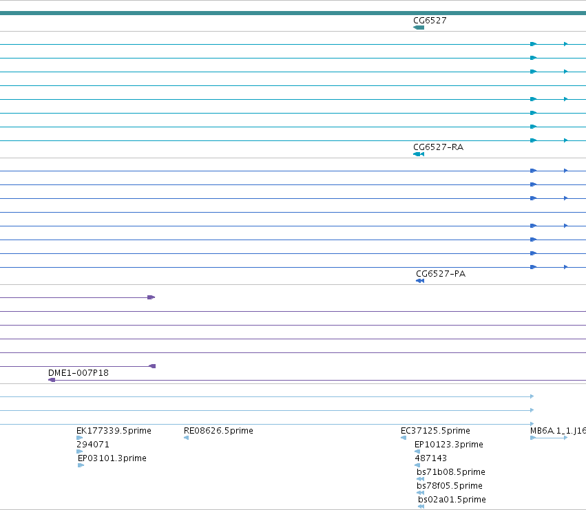Select the right-pointing purple exon arrow
This screenshot has height=510, width=586.
tap(151, 297)
